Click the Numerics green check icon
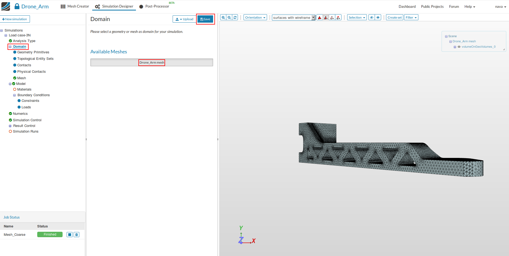The image size is (509, 256). pos(10,114)
